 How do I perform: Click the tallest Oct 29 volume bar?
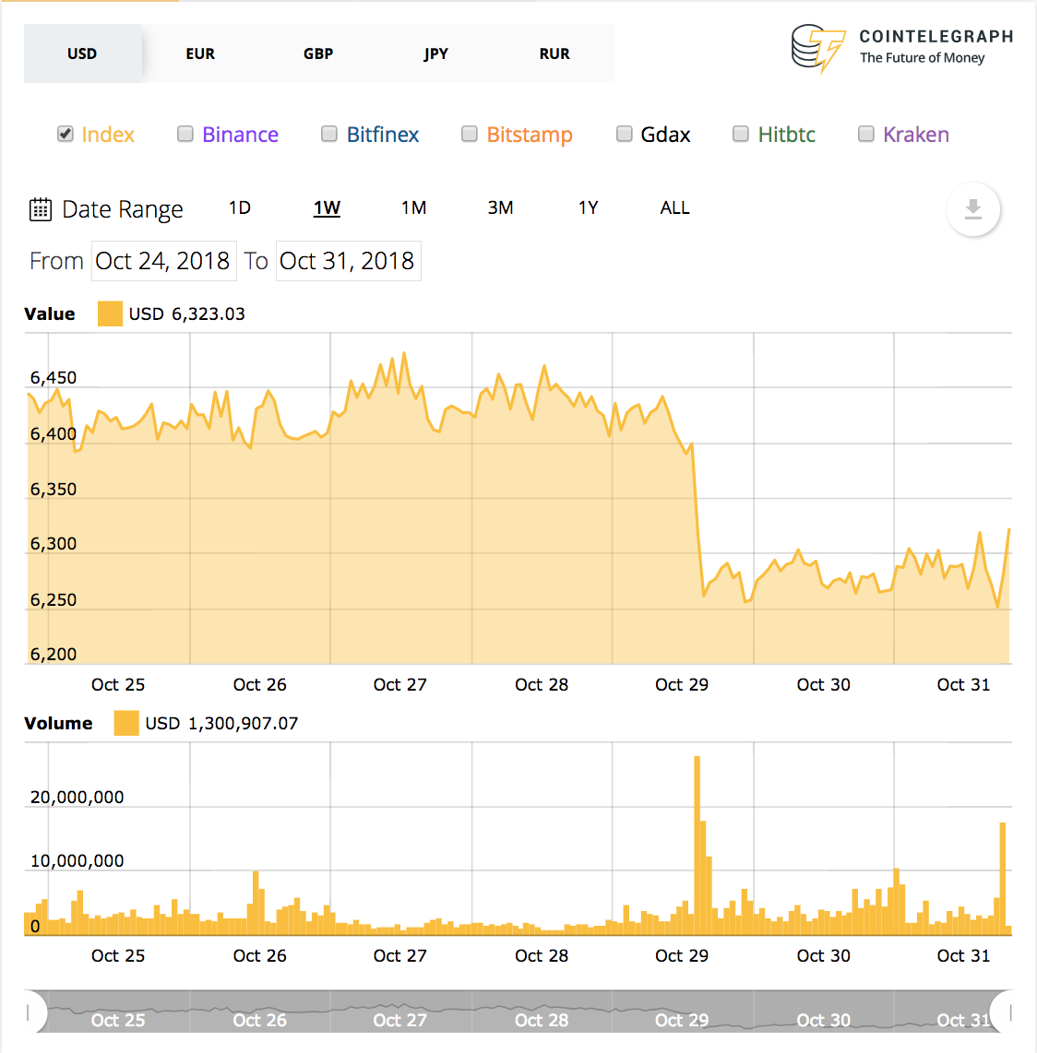click(697, 846)
